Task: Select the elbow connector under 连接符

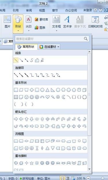Action: tap(32, 75)
